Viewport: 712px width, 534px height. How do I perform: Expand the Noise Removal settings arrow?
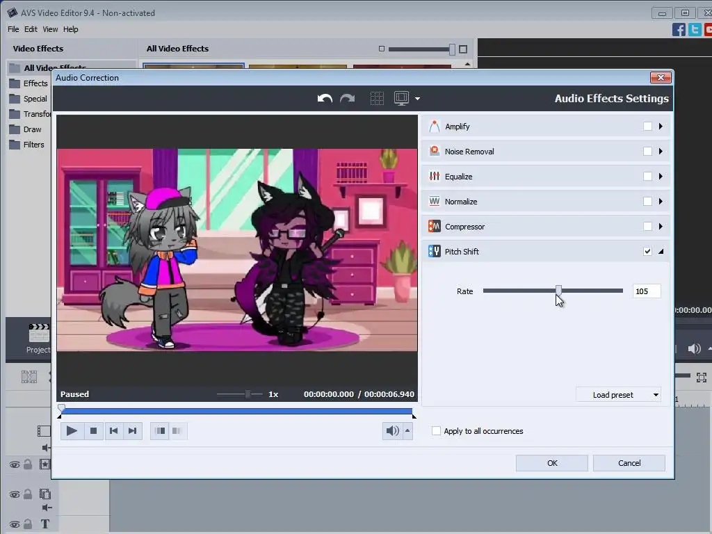(661, 151)
